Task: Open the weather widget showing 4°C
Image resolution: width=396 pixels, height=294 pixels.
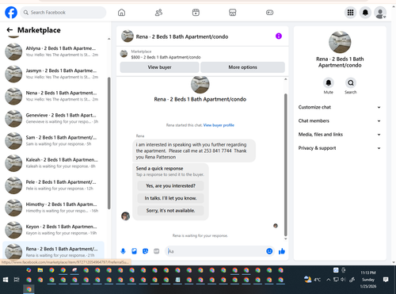Action: click(x=312, y=280)
